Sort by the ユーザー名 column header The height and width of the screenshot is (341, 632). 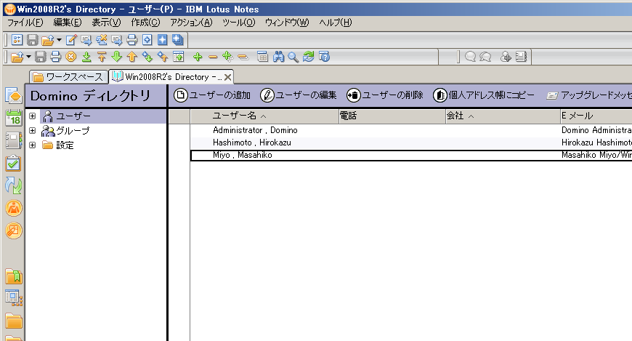tap(264, 116)
